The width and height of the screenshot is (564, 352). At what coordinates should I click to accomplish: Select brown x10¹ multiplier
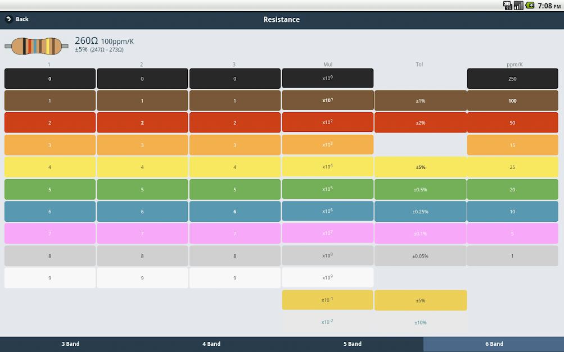[328, 100]
